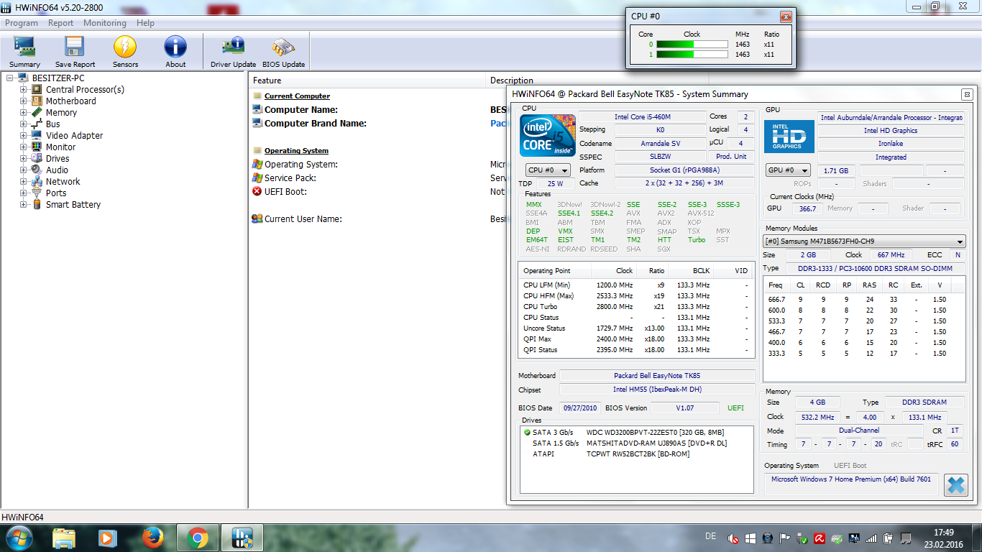Click the Core 1 clock bar
The height and width of the screenshot is (552, 982).
click(692, 55)
